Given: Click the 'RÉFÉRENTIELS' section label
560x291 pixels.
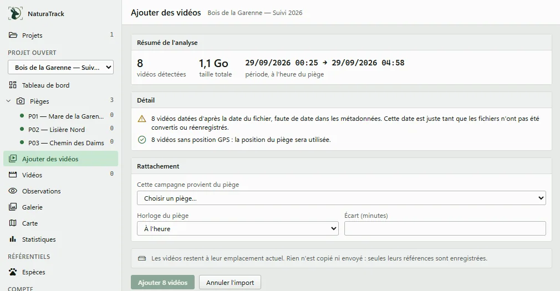Looking at the screenshot, I should click(x=29, y=257).
